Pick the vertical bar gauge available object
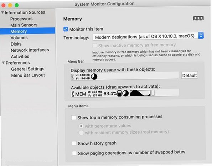This screenshot has height=166, width=212. point(119,93)
